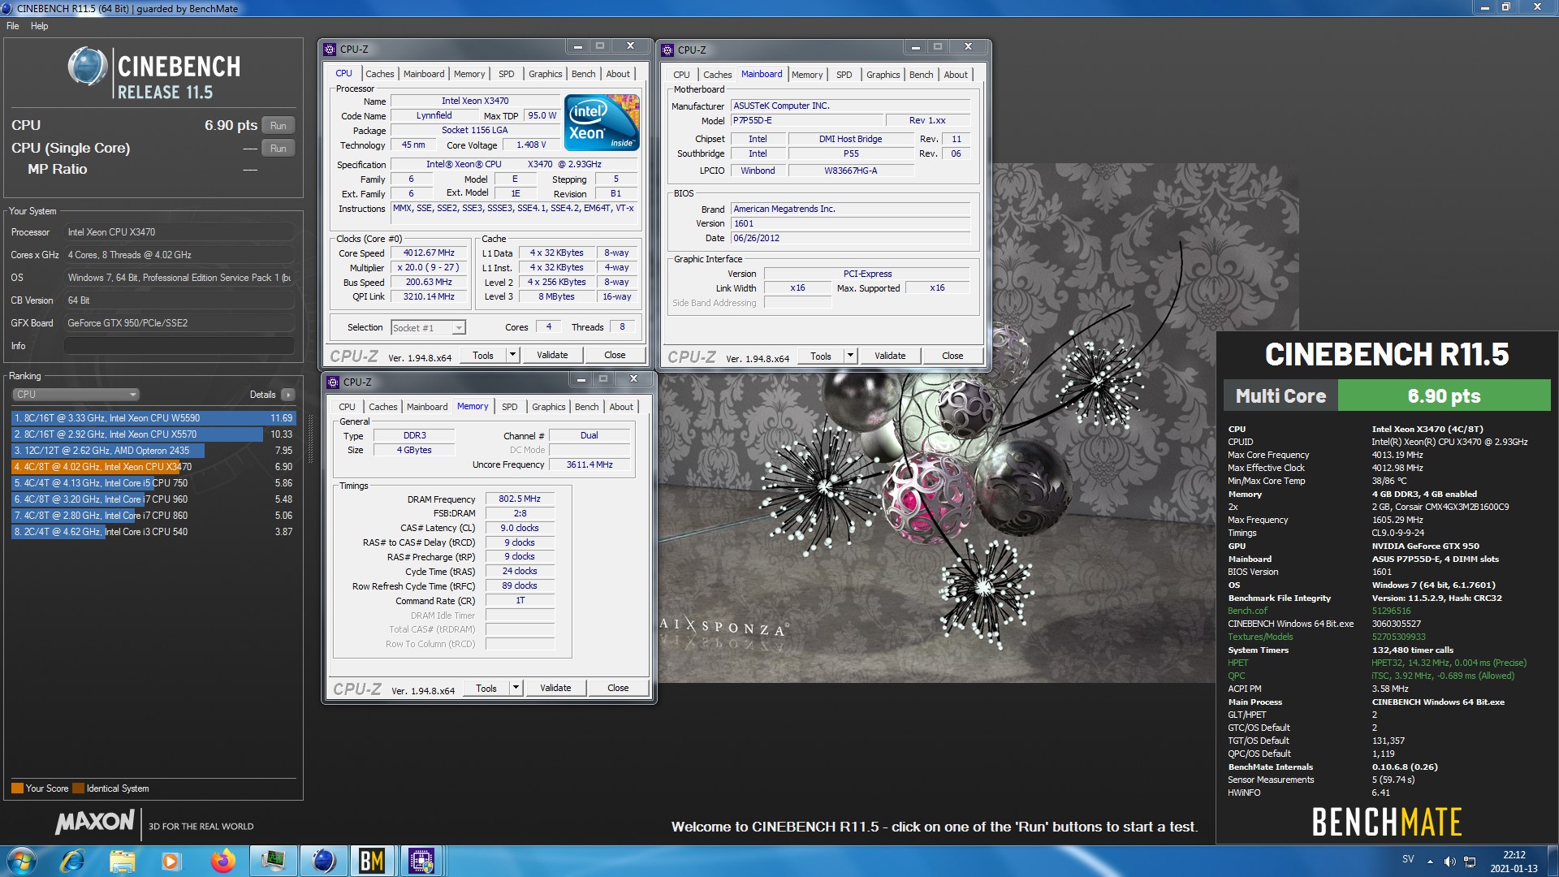Click the green 6.90 pts score banner
The width and height of the screenshot is (1559, 877).
(1444, 396)
